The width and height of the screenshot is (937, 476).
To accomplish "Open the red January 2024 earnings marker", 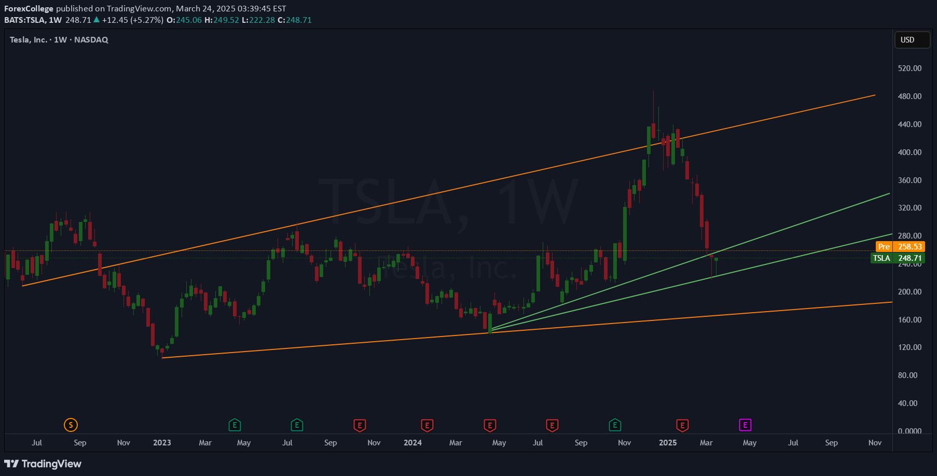I will tap(427, 425).
